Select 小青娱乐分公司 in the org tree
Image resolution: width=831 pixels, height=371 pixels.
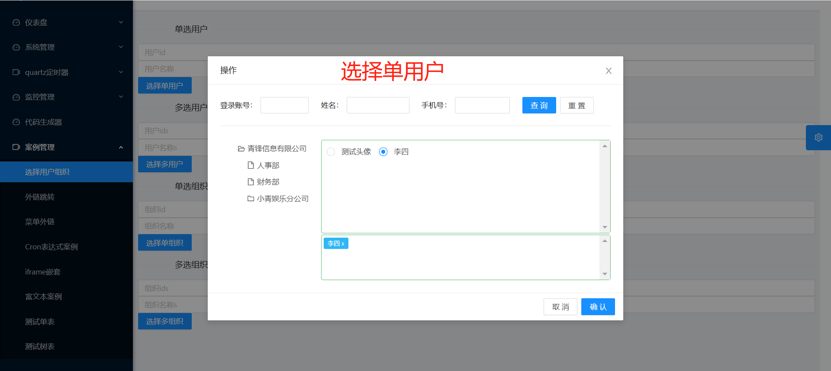[x=283, y=199]
